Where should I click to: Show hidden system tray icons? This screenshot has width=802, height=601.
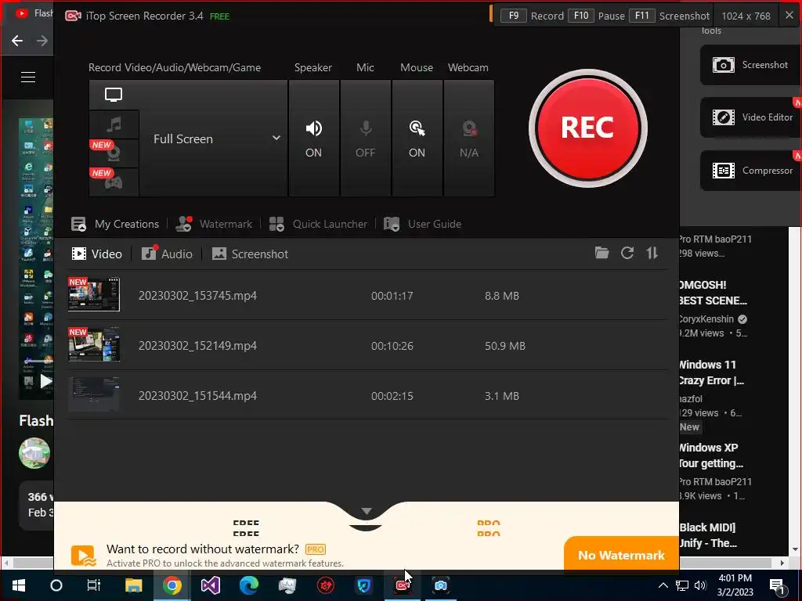click(x=663, y=585)
